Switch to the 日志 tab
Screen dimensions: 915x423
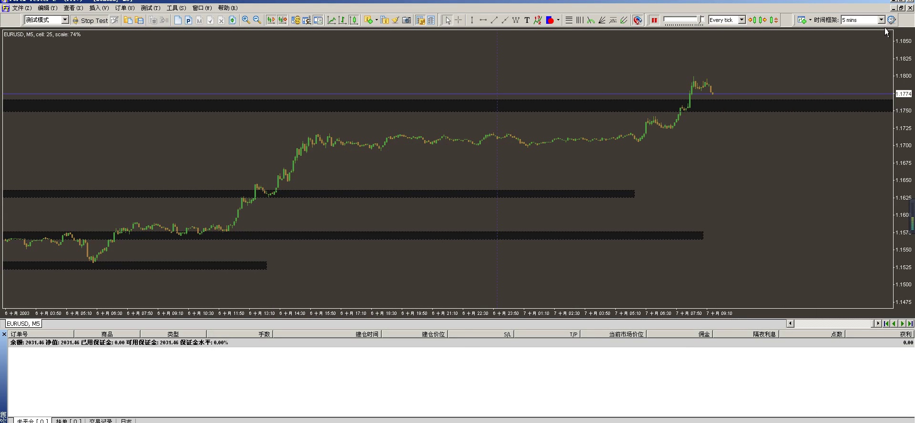click(x=126, y=421)
